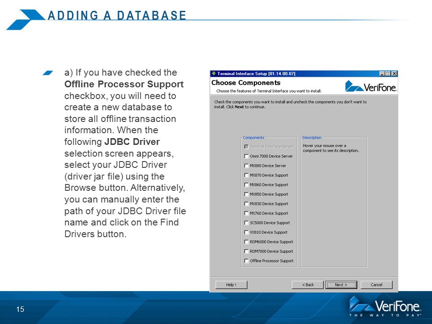Check MX850 Device Support
Screen dimensions: 432x324
tap(246, 194)
